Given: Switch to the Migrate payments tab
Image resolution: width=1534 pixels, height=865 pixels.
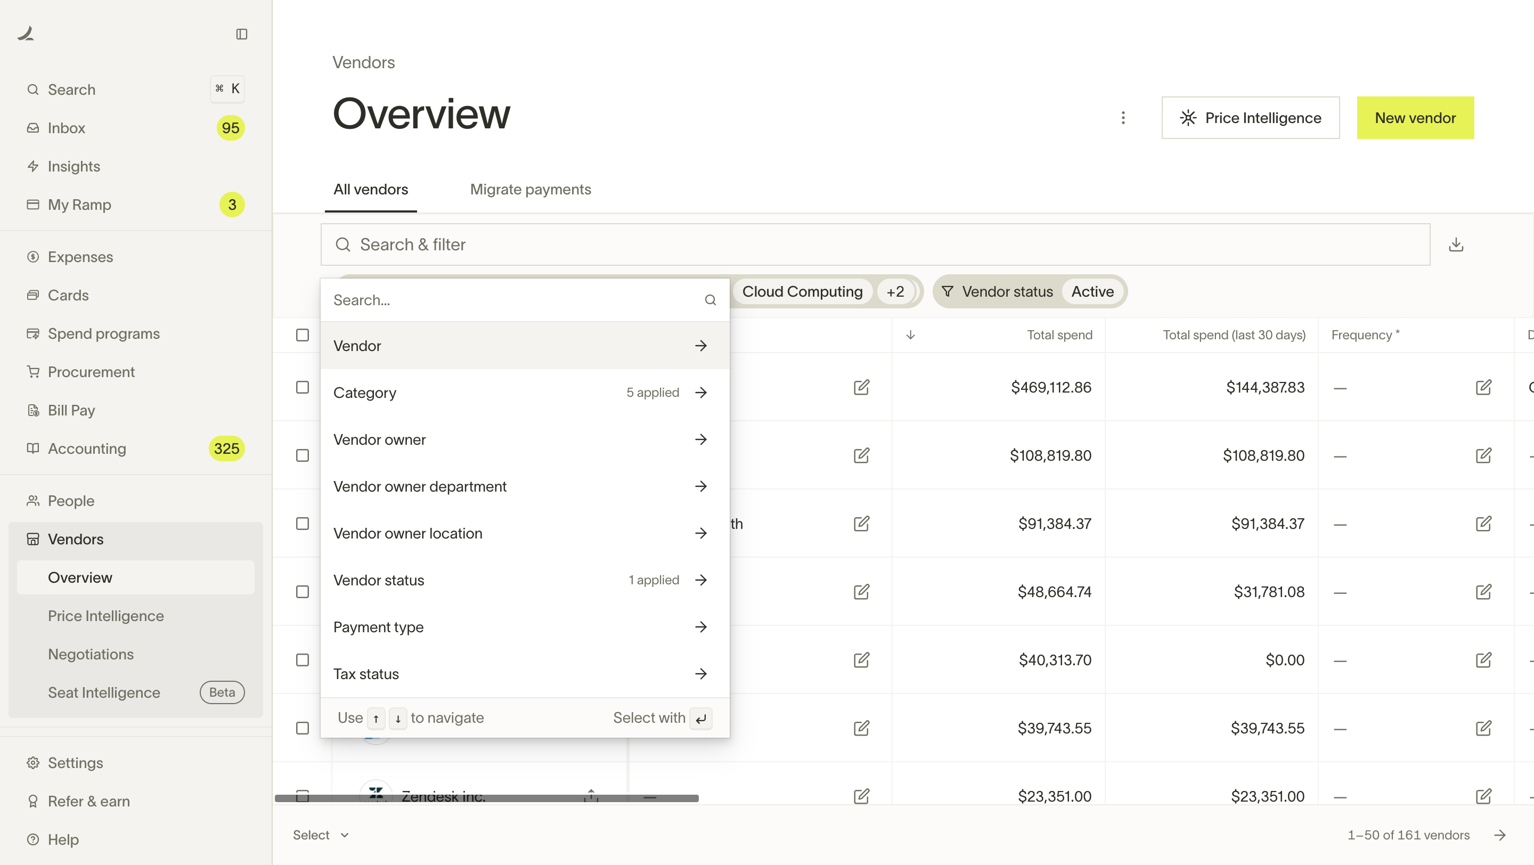Looking at the screenshot, I should click(x=530, y=189).
